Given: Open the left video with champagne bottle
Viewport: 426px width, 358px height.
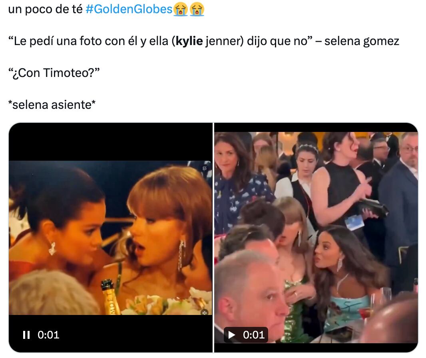Looking at the screenshot, I should pos(111,238).
